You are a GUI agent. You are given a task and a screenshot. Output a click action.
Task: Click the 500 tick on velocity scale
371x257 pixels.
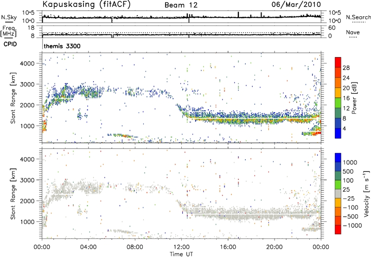click(348, 171)
